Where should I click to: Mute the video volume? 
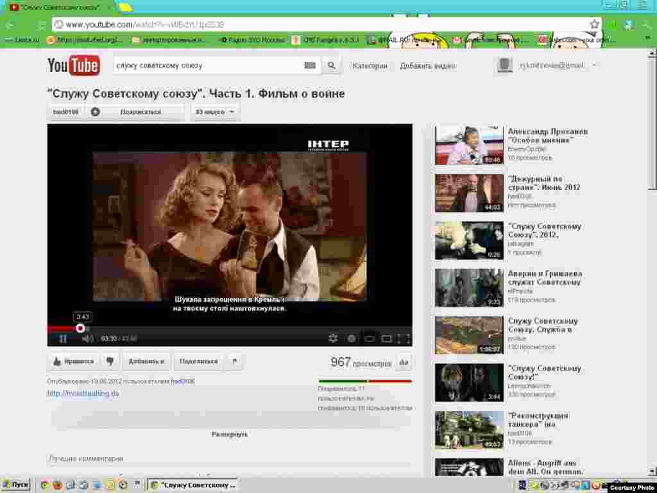point(88,338)
